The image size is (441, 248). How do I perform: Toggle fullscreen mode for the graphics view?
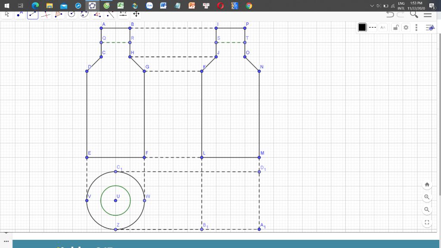tap(427, 223)
